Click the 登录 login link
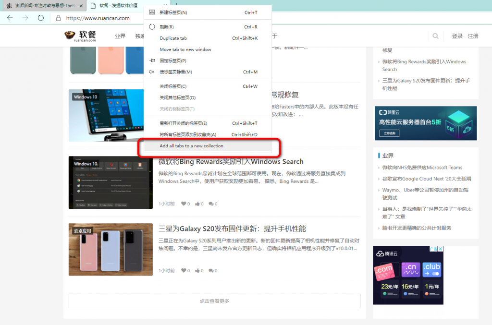Image resolution: width=492 pixels, height=325 pixels. click(x=457, y=36)
